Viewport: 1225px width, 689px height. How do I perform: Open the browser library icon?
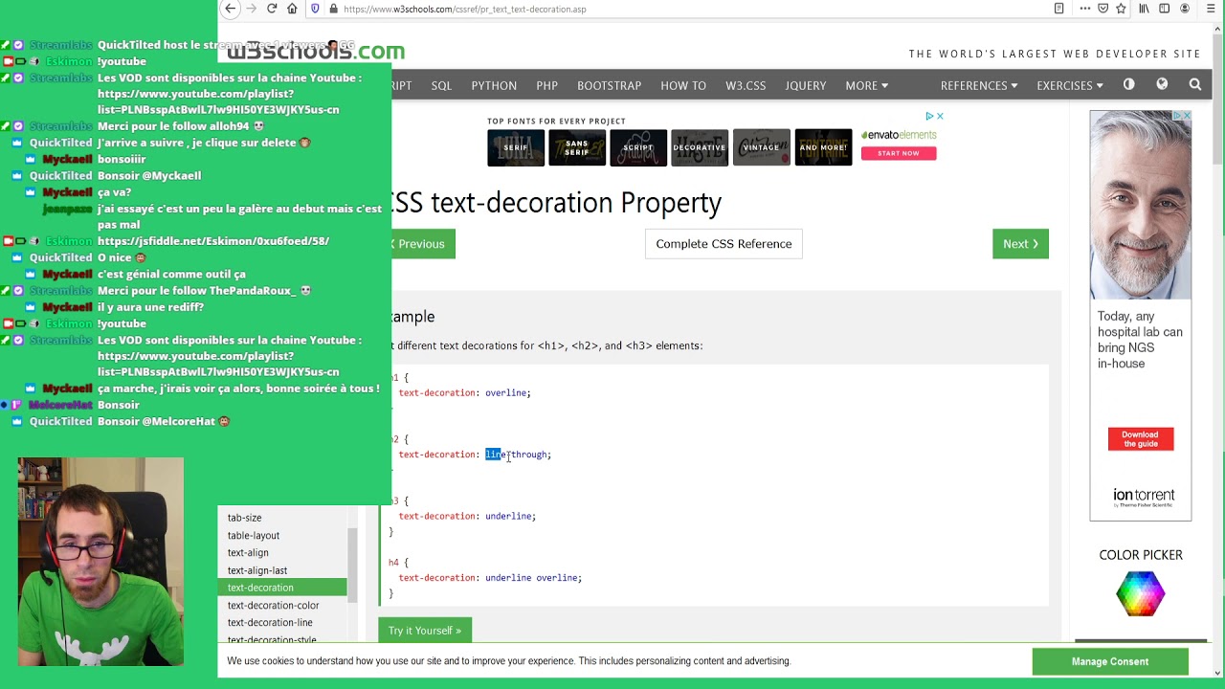pyautogui.click(x=1144, y=9)
